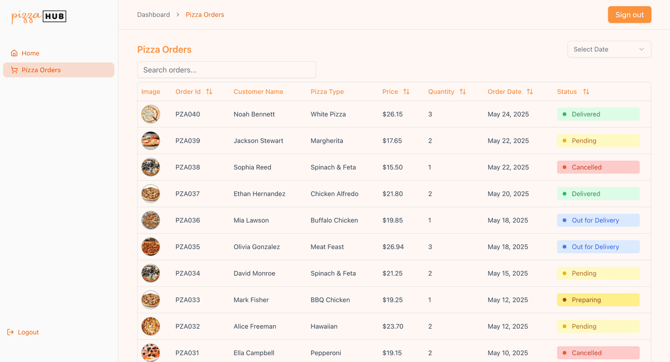Click the Home house icon in sidebar
The image size is (670, 362).
pyautogui.click(x=15, y=53)
